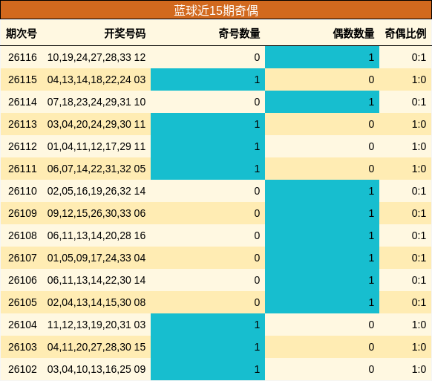
Task: Click issue number 26115
Action: (x=22, y=79)
